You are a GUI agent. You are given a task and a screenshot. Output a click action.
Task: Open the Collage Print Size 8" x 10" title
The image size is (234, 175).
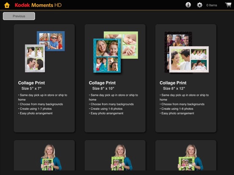(102, 85)
